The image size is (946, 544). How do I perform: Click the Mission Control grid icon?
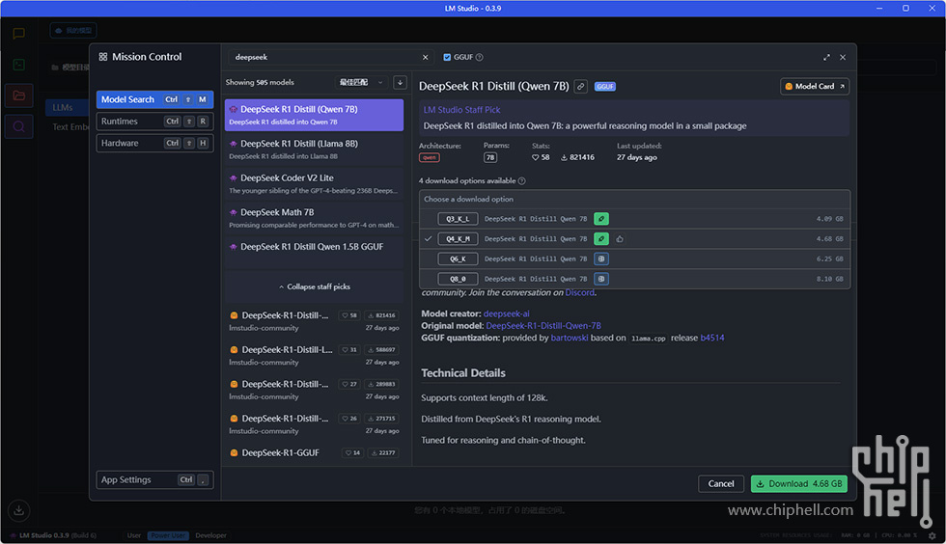point(103,57)
